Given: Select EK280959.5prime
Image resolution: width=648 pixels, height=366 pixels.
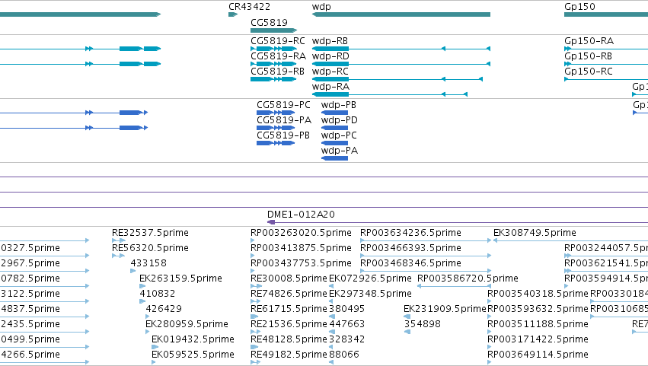Looking at the screenshot, I should coord(187,324).
